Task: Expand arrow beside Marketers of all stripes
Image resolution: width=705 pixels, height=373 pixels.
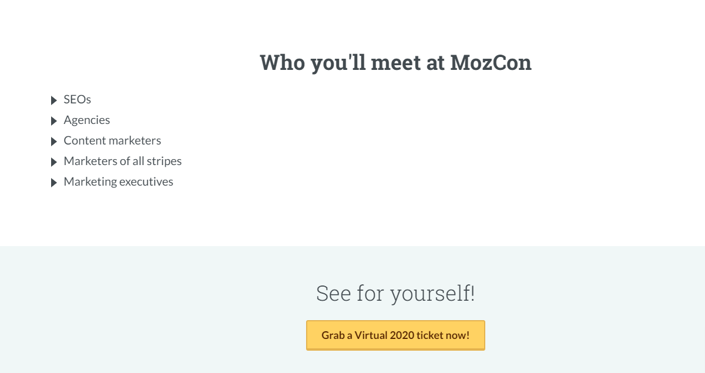Action: pos(54,162)
